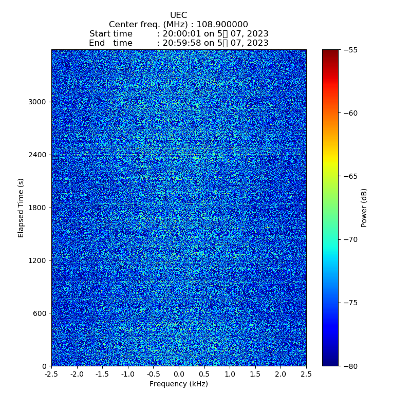
Task: Click the -1.0 frequency tick label
Action: [x=127, y=374]
